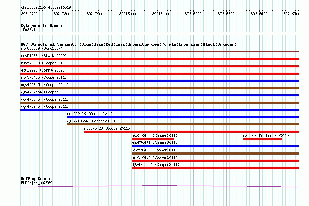Click ruler position 89215900
Viewport: 309px width, 206px height.
point(95,14)
